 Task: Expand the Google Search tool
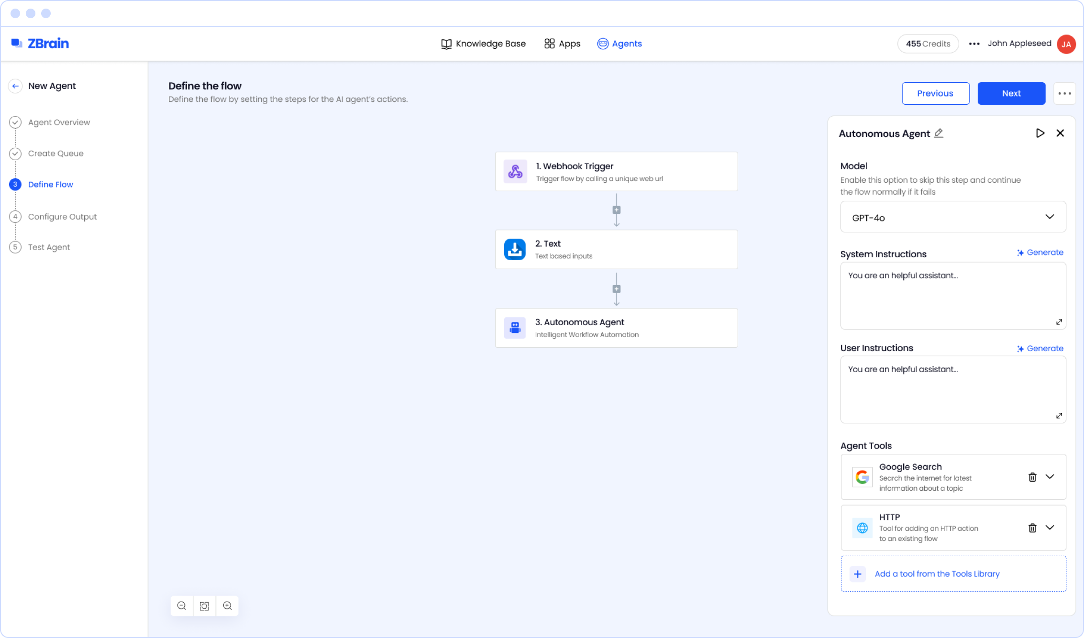1050,476
